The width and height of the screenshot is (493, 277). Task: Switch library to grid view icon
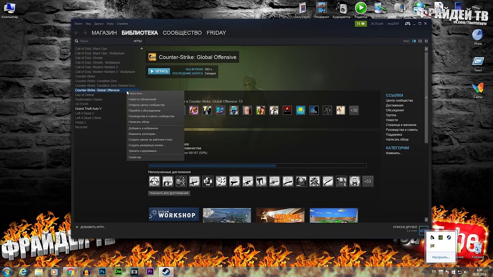tap(426, 41)
